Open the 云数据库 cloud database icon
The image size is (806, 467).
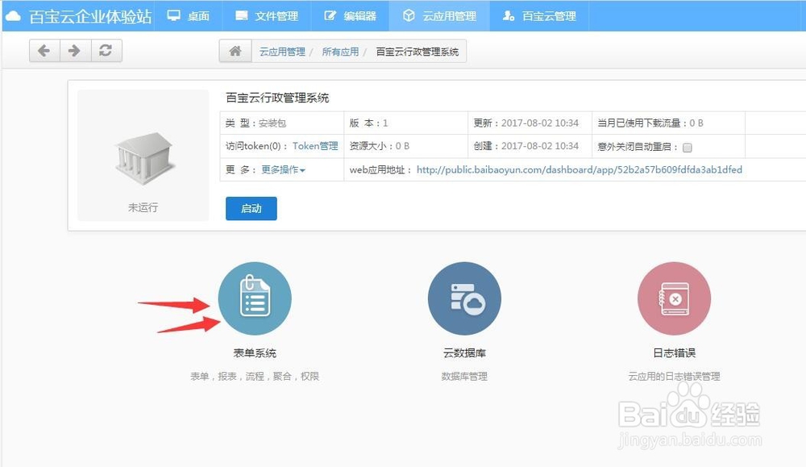click(x=464, y=298)
